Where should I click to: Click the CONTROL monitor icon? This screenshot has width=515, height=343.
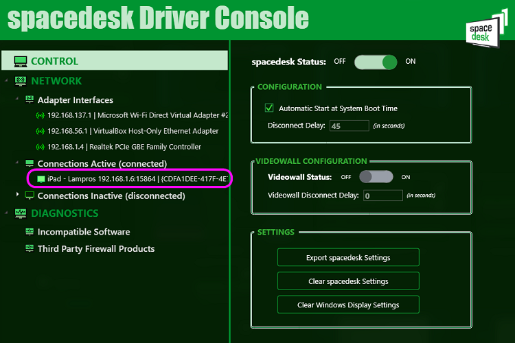tap(21, 61)
